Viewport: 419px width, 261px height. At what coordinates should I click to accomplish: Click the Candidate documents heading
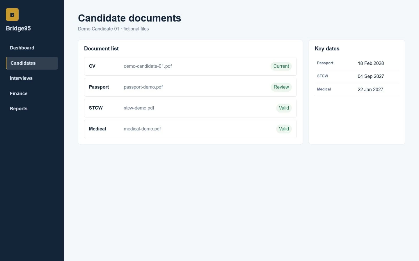click(x=129, y=18)
